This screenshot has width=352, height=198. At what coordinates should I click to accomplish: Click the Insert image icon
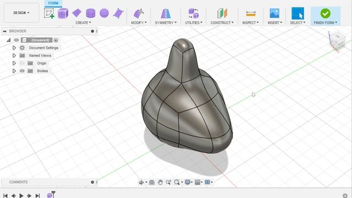(274, 13)
